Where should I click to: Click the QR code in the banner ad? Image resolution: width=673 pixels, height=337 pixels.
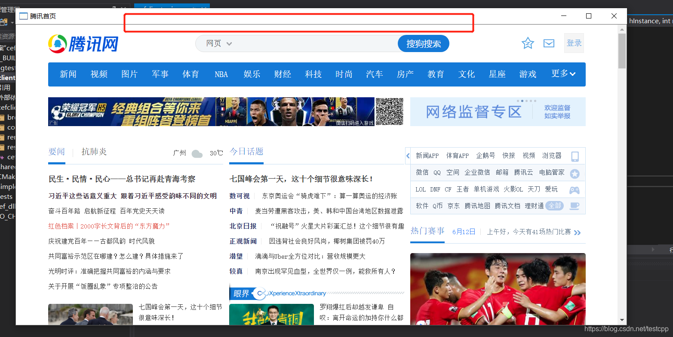(389, 111)
